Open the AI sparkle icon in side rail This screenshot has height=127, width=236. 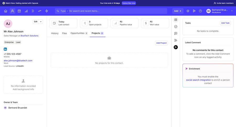[176, 40]
